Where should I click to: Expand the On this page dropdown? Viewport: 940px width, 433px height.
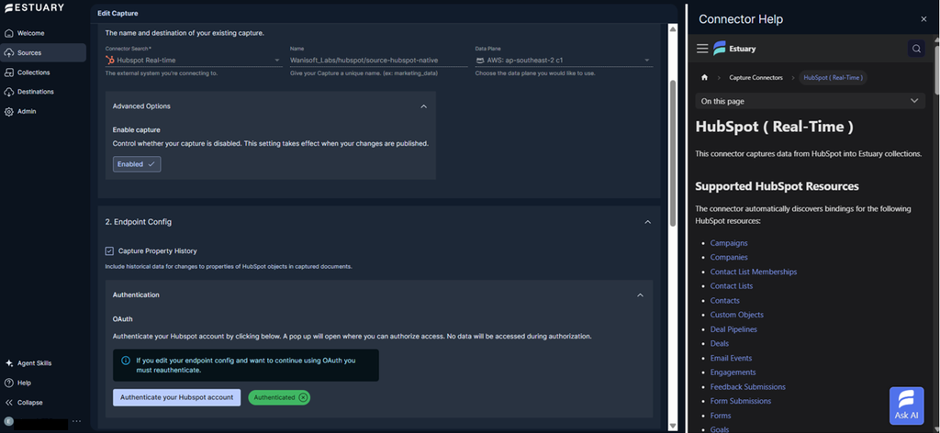point(810,101)
